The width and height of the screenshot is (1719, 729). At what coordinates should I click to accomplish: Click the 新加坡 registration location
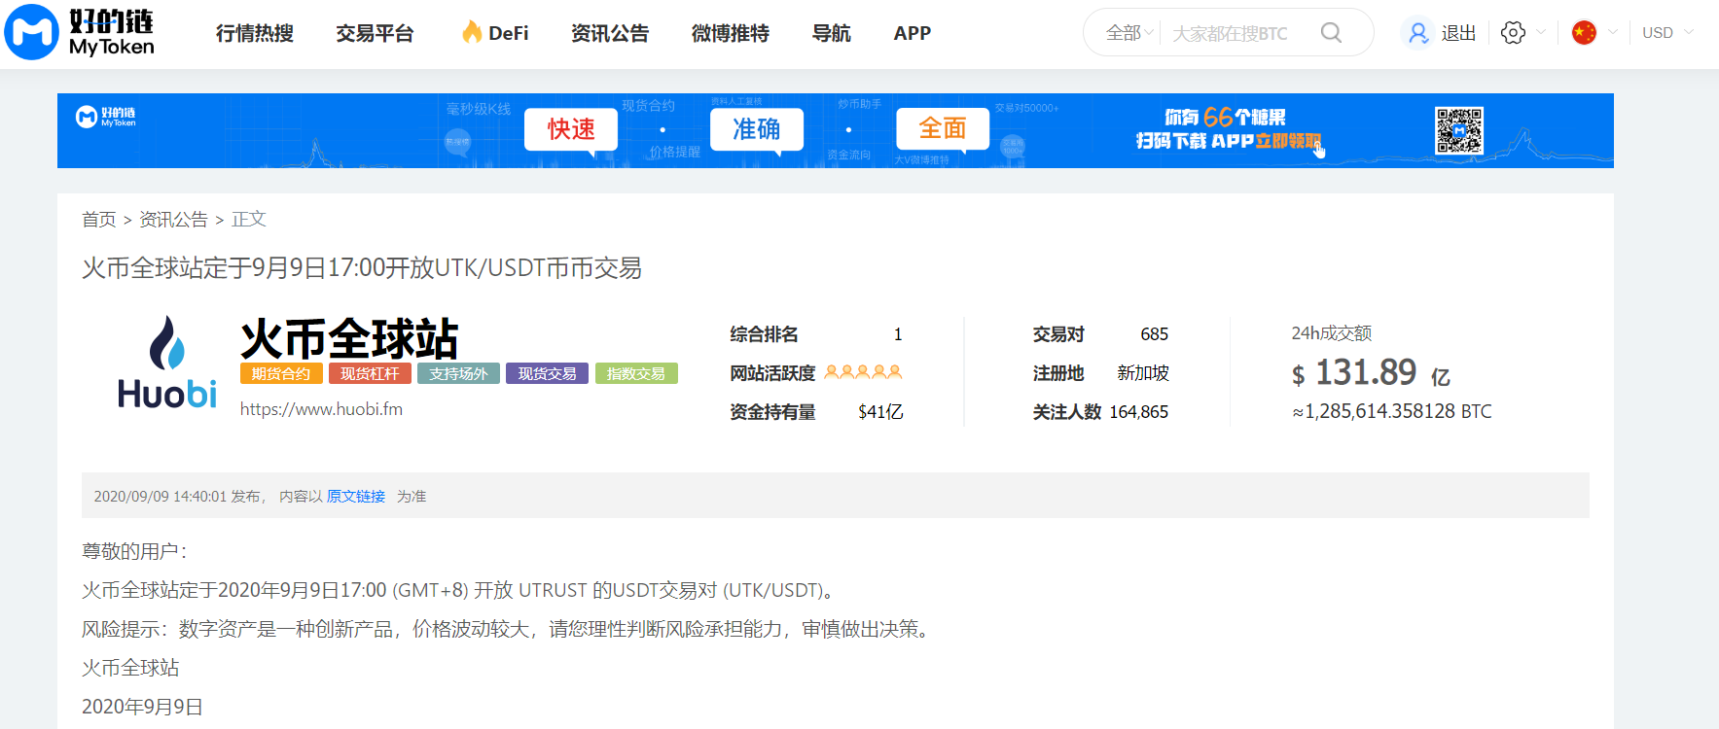tap(1143, 373)
